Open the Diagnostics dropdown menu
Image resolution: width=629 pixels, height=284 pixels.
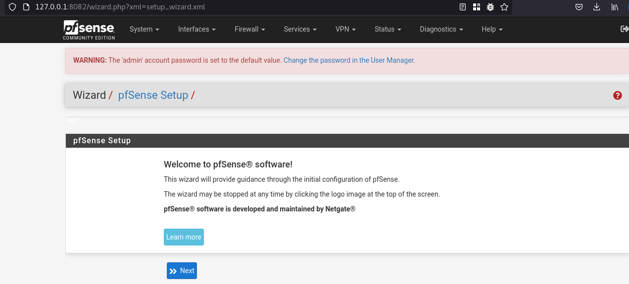coord(441,29)
